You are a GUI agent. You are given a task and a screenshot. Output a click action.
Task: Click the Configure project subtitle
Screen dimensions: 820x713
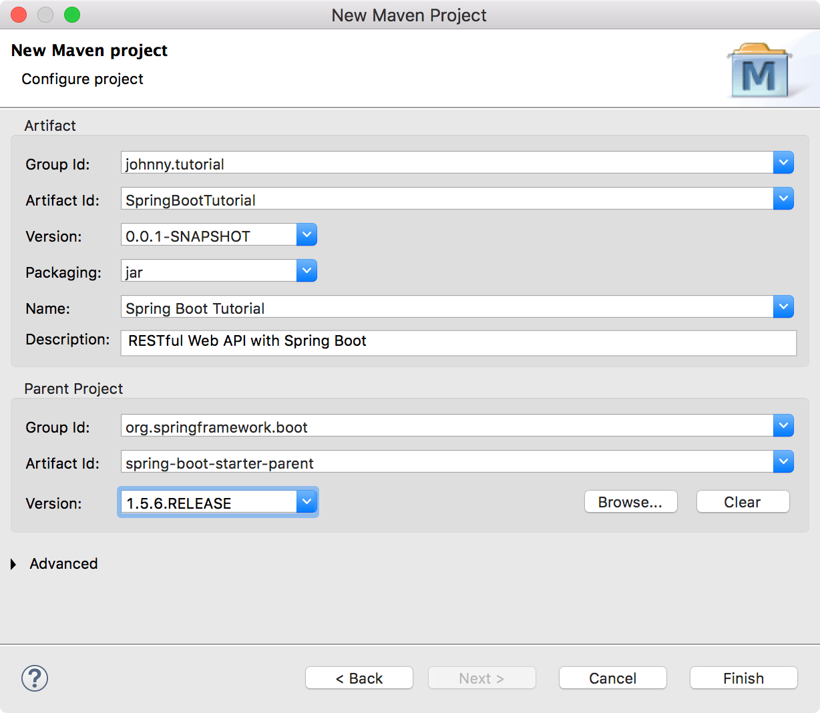pyautogui.click(x=83, y=79)
